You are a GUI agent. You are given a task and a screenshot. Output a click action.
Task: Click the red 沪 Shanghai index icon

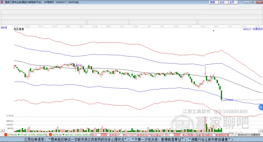(x=6, y=135)
